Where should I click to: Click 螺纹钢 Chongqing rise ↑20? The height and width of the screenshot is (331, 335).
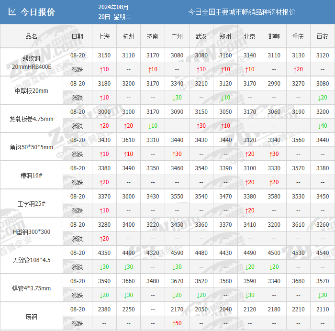pos(298,69)
